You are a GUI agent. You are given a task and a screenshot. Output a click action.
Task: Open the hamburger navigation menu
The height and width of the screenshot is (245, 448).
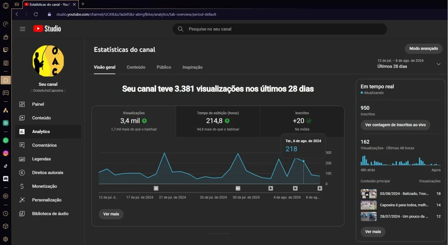[x=22, y=29]
